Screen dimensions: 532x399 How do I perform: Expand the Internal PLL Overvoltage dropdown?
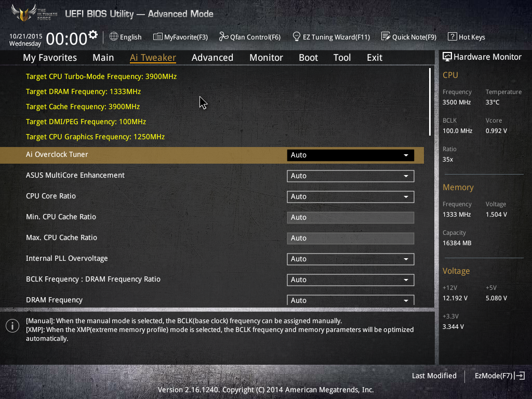pyautogui.click(x=351, y=259)
